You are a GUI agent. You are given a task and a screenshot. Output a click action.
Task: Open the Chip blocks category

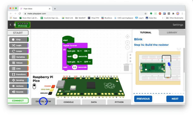[x=19, y=40]
